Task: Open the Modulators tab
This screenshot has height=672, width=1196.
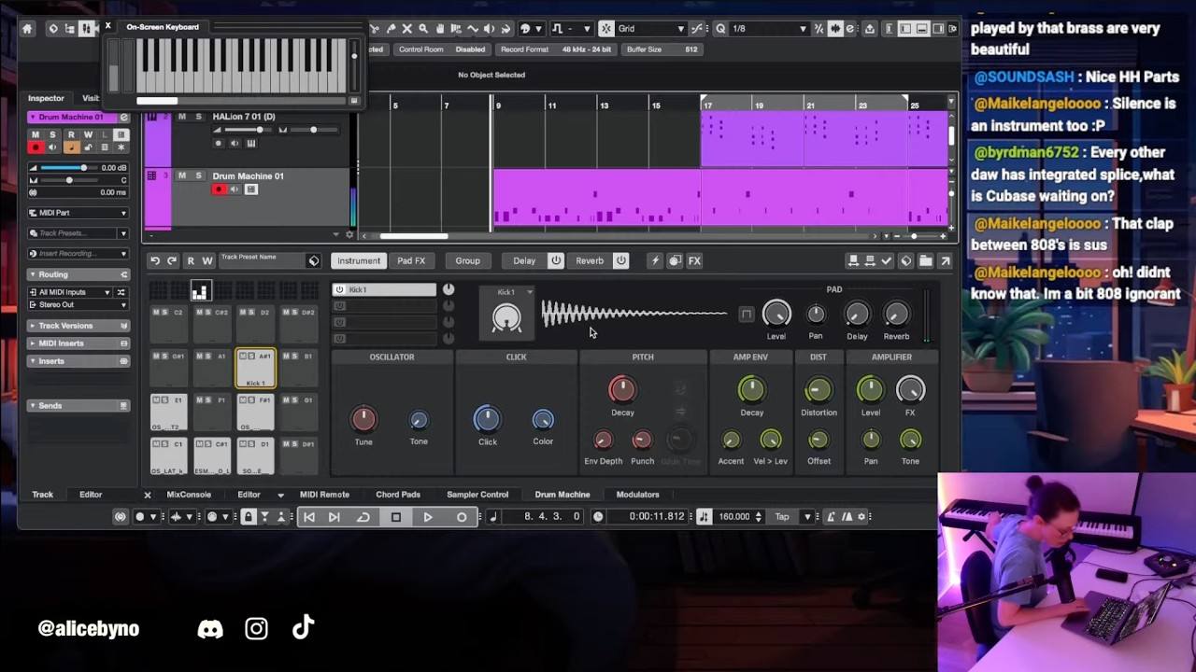Action: 637,495
